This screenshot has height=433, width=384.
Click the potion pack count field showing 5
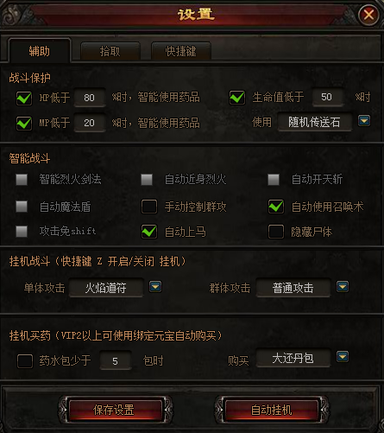tap(116, 360)
